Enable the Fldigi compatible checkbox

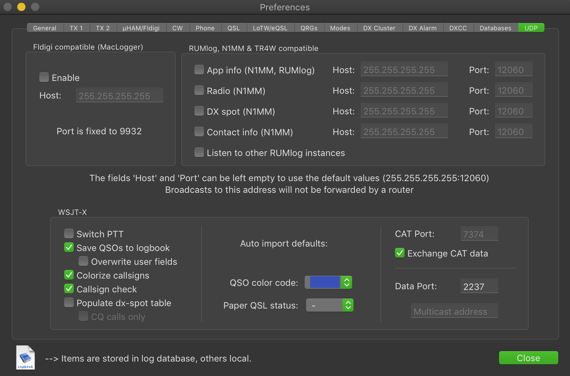pyautogui.click(x=44, y=77)
